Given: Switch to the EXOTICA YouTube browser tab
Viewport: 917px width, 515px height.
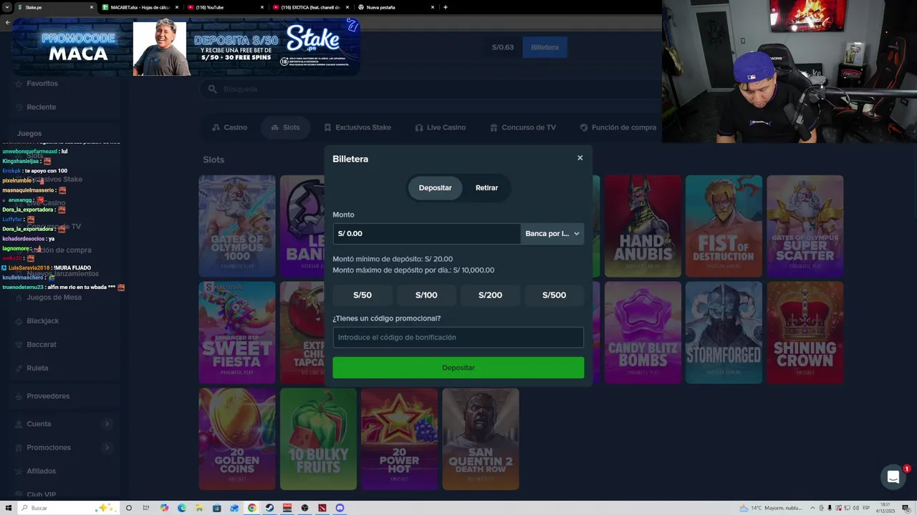Looking at the screenshot, I should coord(310,7).
